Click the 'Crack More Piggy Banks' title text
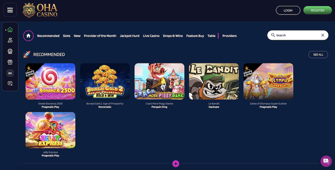The width and height of the screenshot is (335, 170). (159, 104)
